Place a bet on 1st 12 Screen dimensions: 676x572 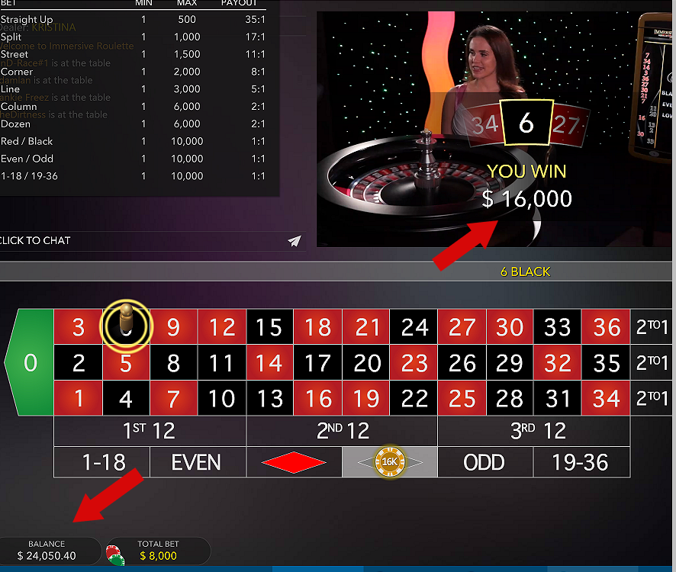150,431
